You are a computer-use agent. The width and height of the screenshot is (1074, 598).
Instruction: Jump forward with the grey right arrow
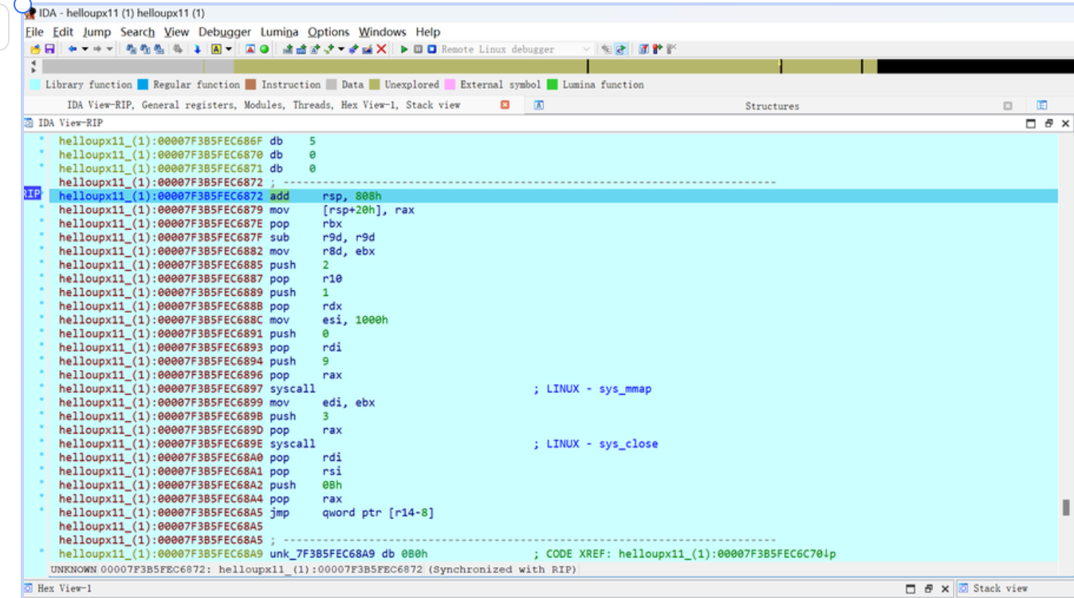(x=96, y=49)
